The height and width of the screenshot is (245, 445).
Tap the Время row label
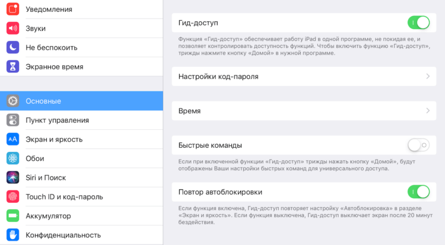click(189, 111)
